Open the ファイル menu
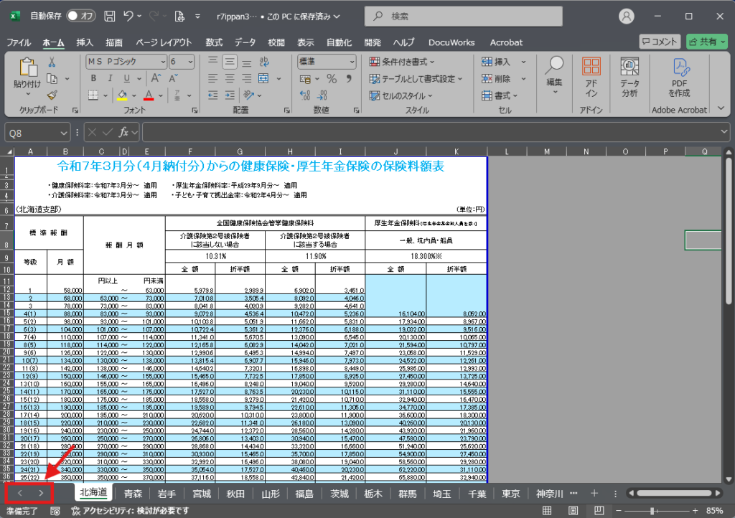The height and width of the screenshot is (518, 735). 19,42
